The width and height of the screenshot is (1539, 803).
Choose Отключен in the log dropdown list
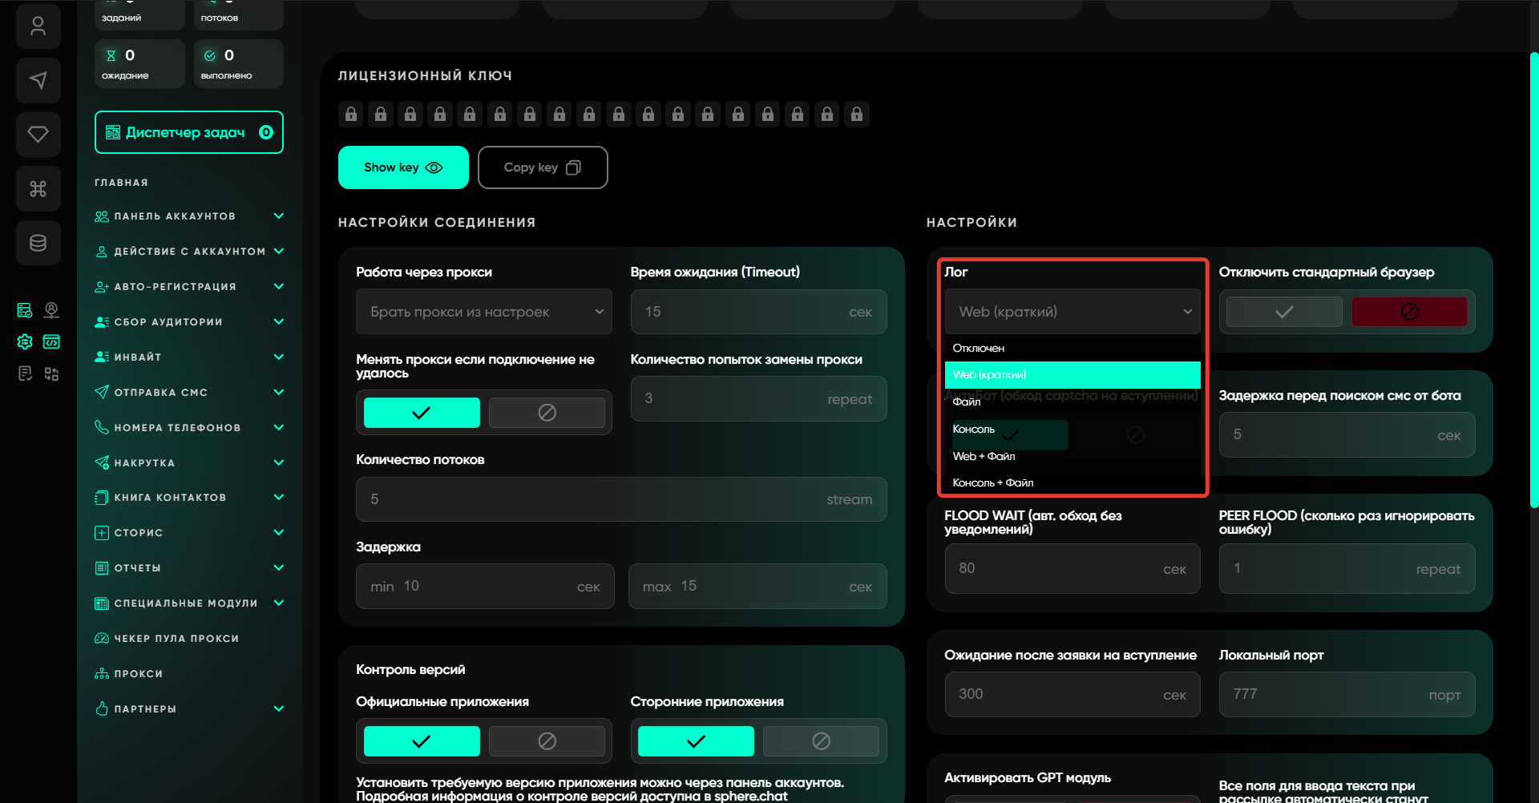tap(978, 348)
